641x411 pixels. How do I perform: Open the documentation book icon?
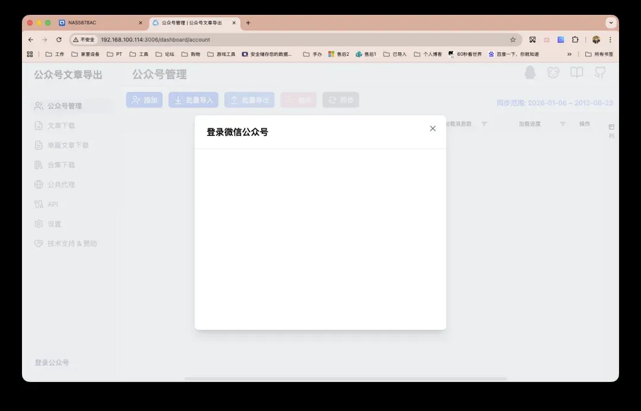576,72
